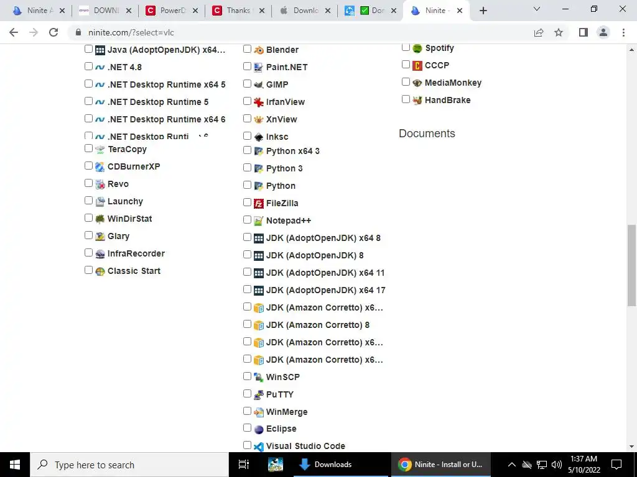
Task: Click the Launchy icon
Action: coord(100,202)
